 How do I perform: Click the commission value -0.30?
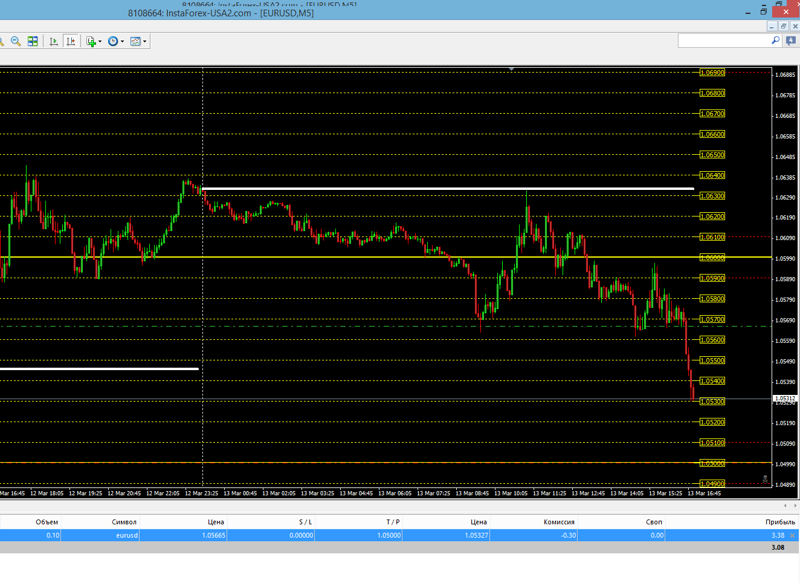point(568,535)
